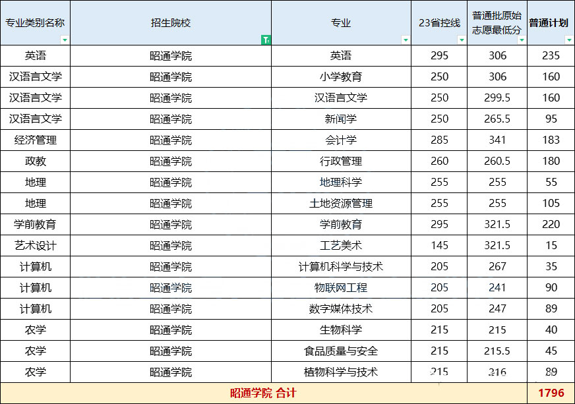Image resolution: width=575 pixels, height=404 pixels.
Task: Click the 235 plan count cell
Action: click(551, 56)
